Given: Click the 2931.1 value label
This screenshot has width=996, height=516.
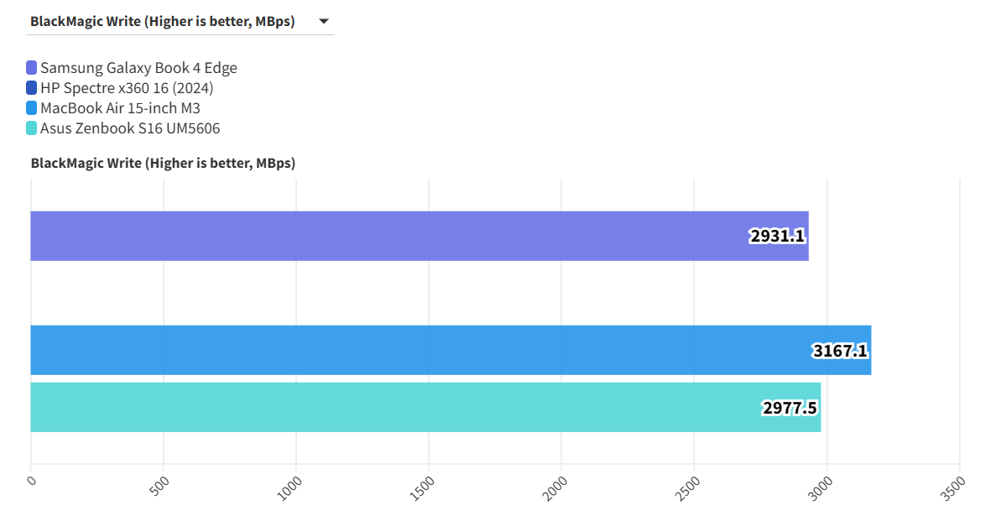Looking at the screenshot, I should pyautogui.click(x=777, y=237).
